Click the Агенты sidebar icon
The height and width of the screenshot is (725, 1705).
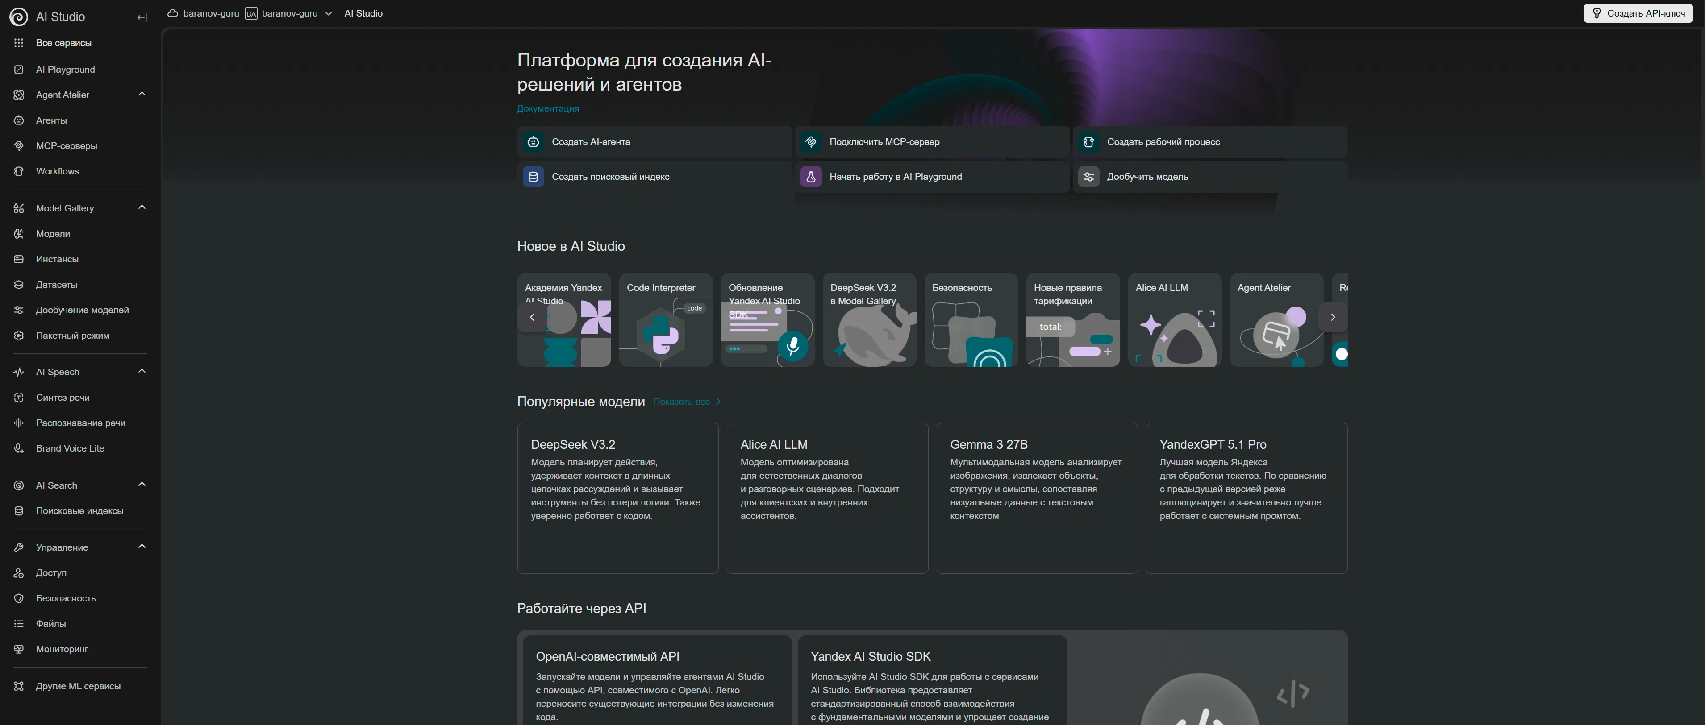[19, 120]
